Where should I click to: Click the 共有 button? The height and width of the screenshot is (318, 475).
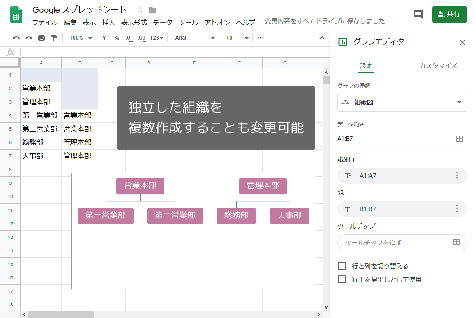[x=449, y=14]
